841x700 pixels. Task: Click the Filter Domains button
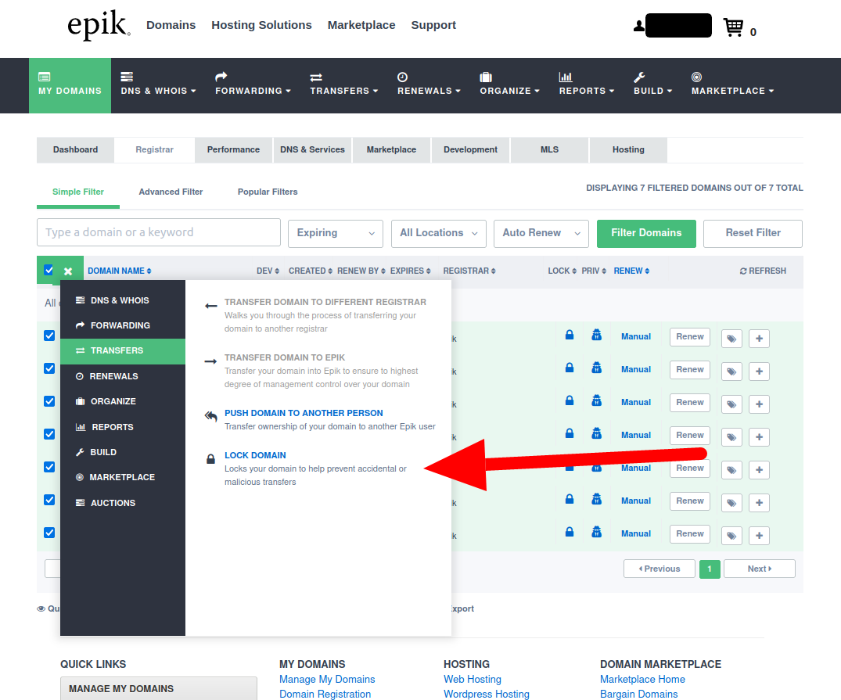[646, 233]
